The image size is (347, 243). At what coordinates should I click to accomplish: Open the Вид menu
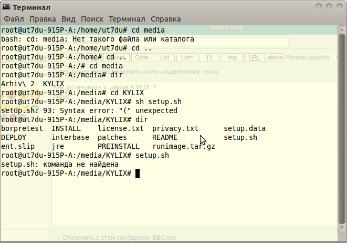69,19
